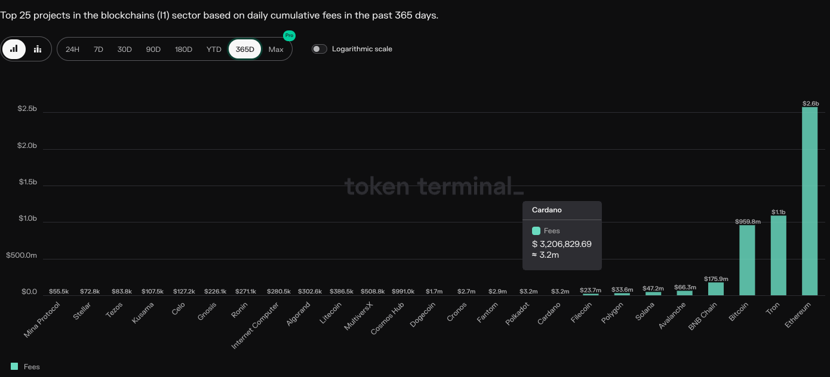Click the Max time range option
830x377 pixels.
point(276,49)
